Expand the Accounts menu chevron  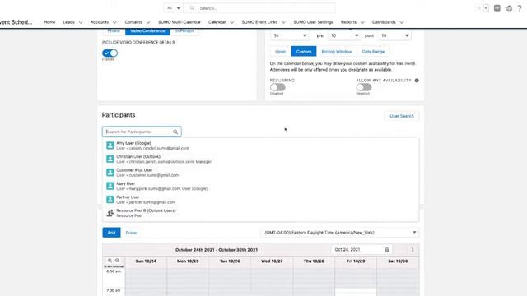[x=114, y=22]
